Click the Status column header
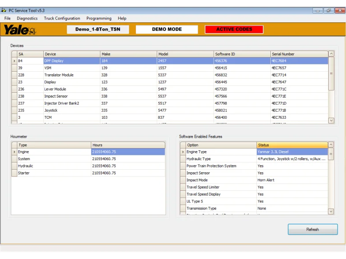Viewport: 346px width, 259px height. point(292,145)
